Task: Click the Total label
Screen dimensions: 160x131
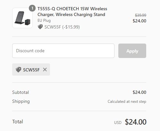Action: [x=18, y=122]
